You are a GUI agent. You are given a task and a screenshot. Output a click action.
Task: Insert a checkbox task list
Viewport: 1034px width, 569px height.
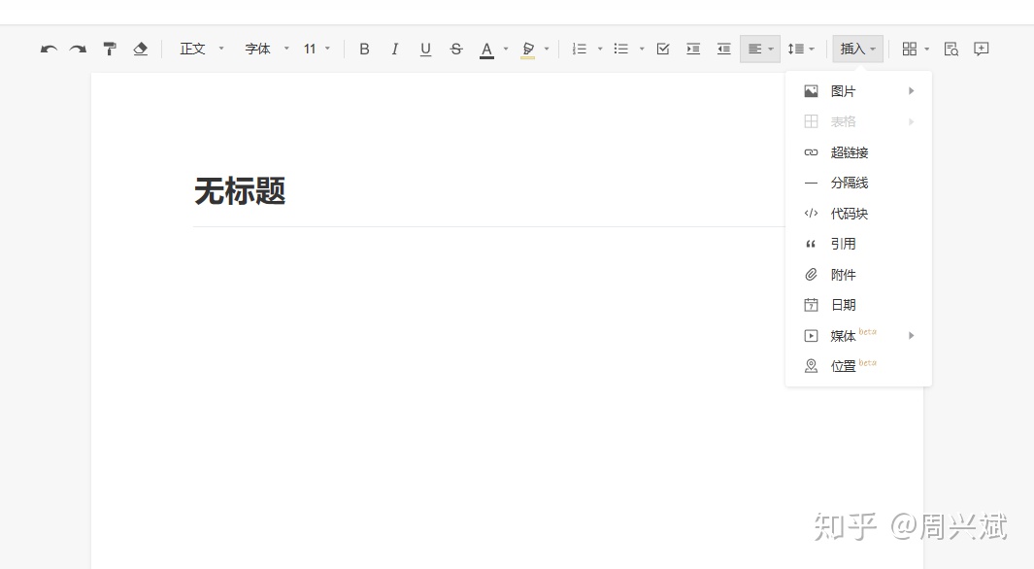pos(663,49)
